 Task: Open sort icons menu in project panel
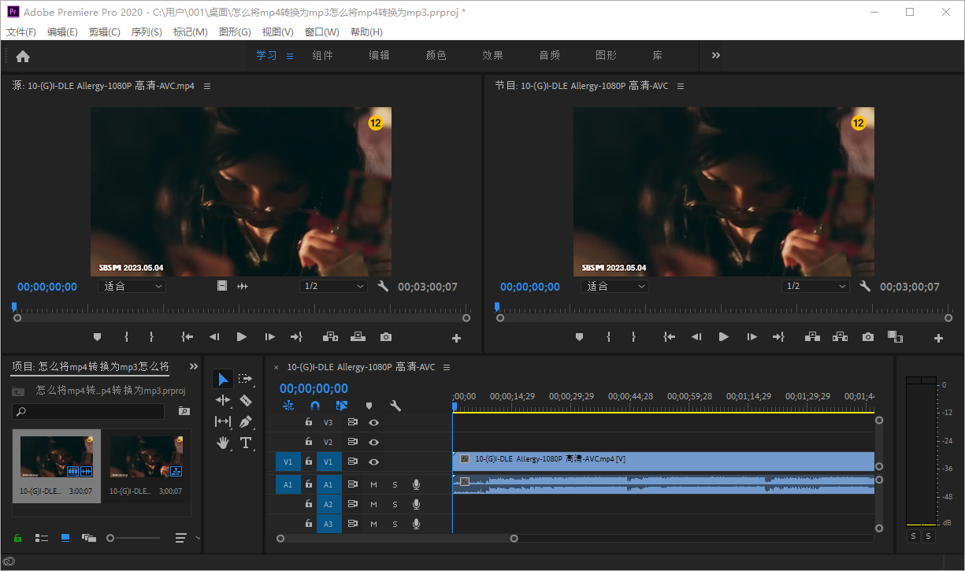click(181, 538)
